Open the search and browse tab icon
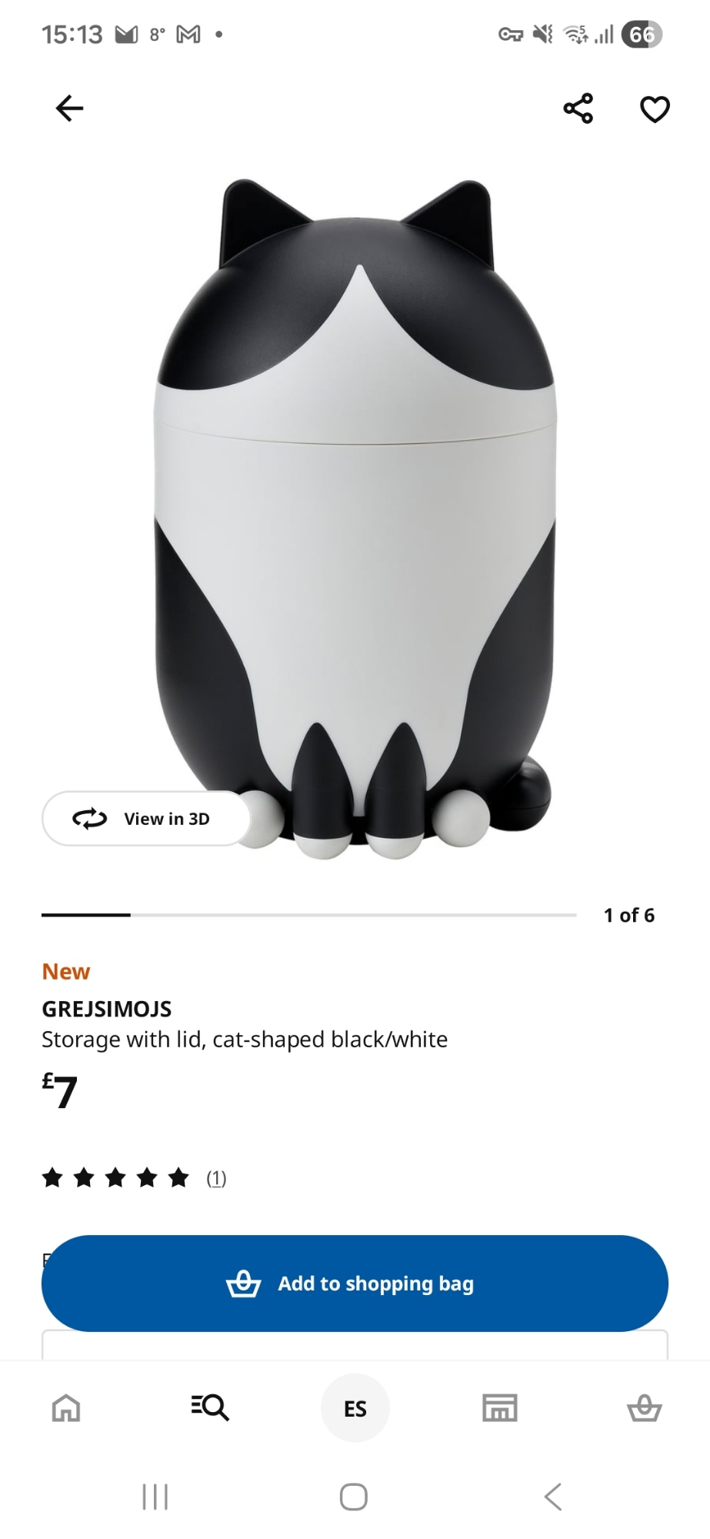This screenshot has width=710, height=1539. 210,1407
